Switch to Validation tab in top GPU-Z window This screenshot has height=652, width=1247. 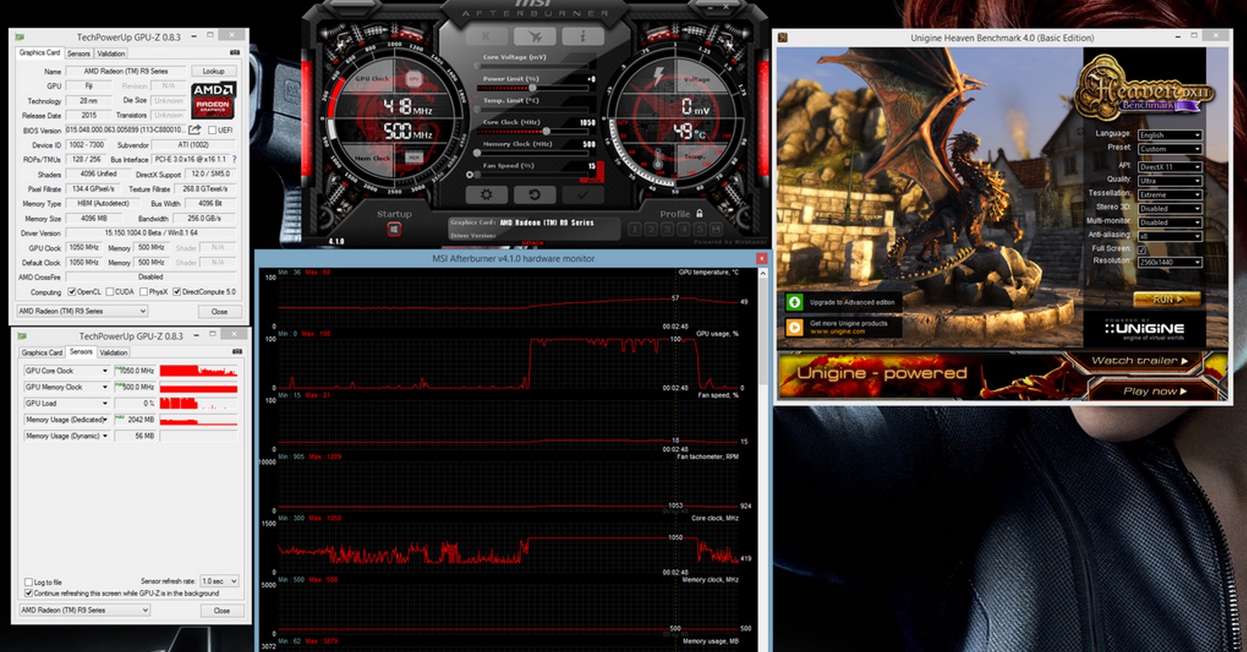click(111, 53)
